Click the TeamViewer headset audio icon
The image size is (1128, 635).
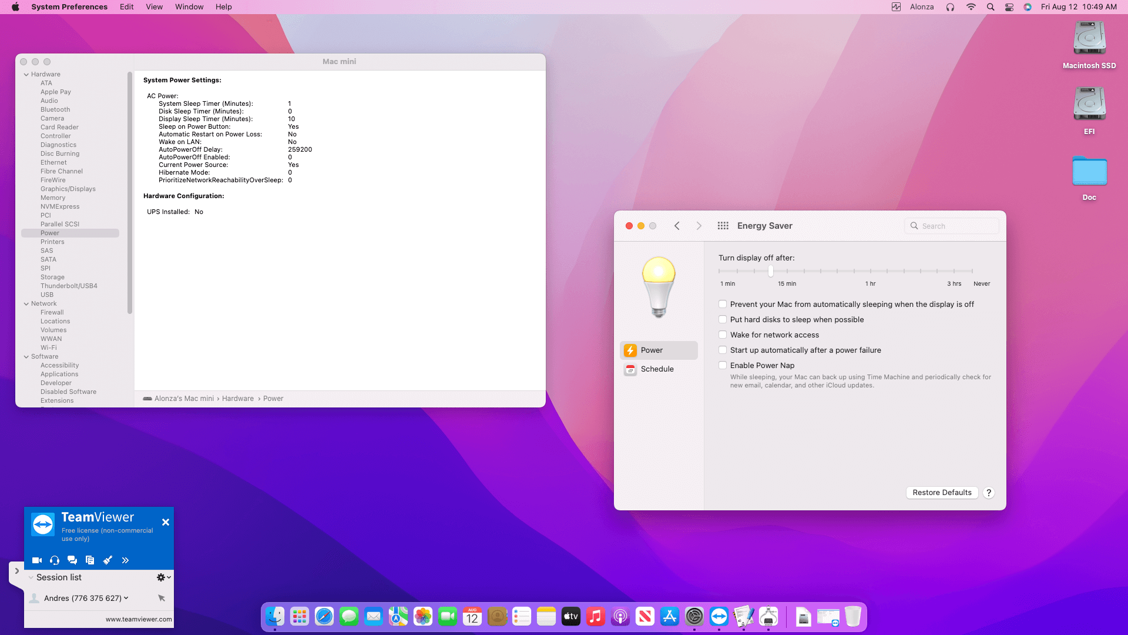click(55, 560)
